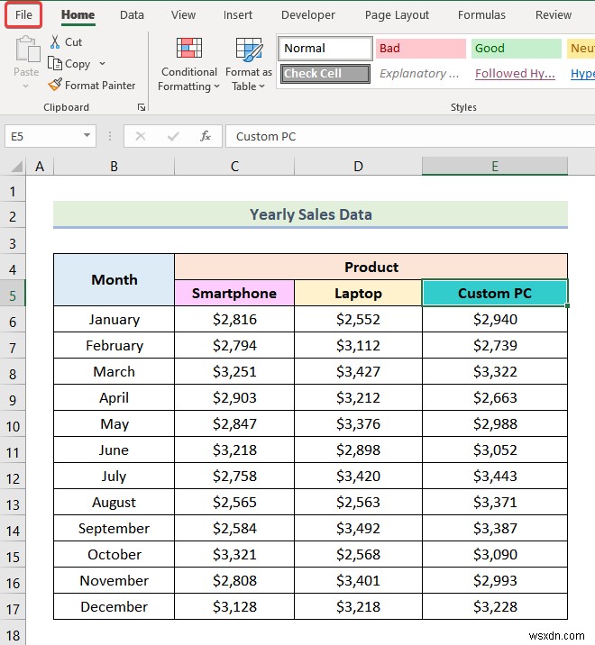Select column E header
This screenshot has width=595, height=645.
click(495, 166)
